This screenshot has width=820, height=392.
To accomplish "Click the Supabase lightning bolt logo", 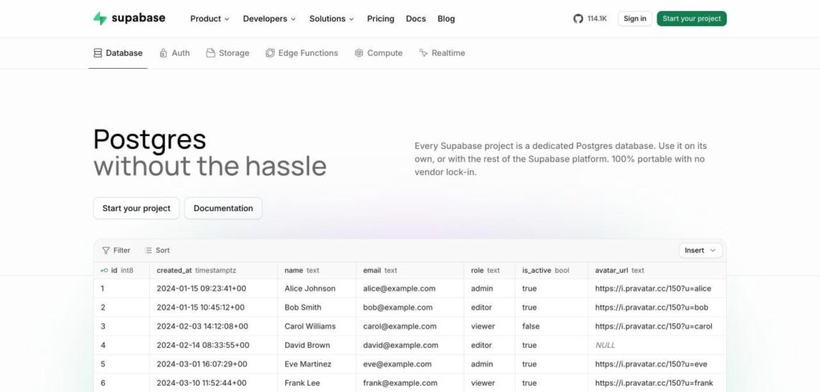I will tap(100, 18).
